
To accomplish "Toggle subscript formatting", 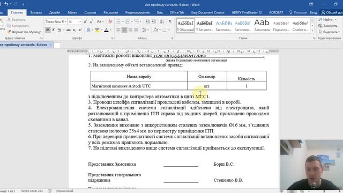I will (74, 30).
